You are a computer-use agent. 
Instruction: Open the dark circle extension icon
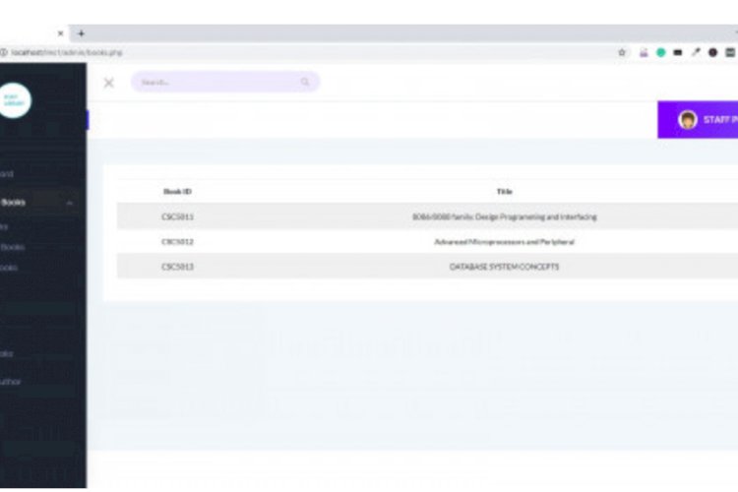(x=713, y=52)
